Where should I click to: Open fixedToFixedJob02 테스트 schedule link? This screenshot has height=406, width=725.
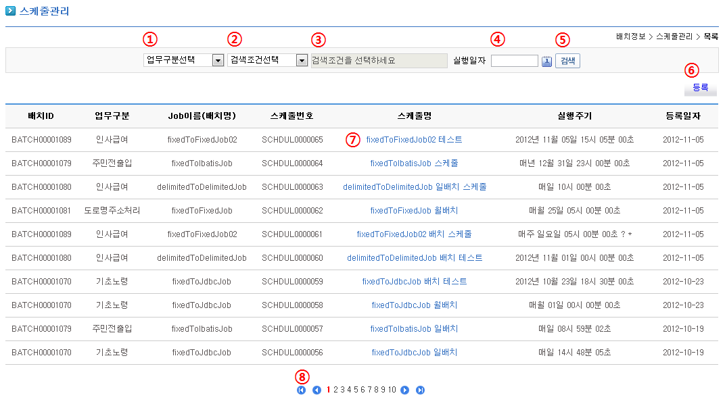click(414, 140)
